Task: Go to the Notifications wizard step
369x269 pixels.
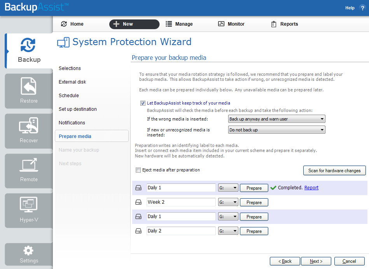Action: (72, 123)
